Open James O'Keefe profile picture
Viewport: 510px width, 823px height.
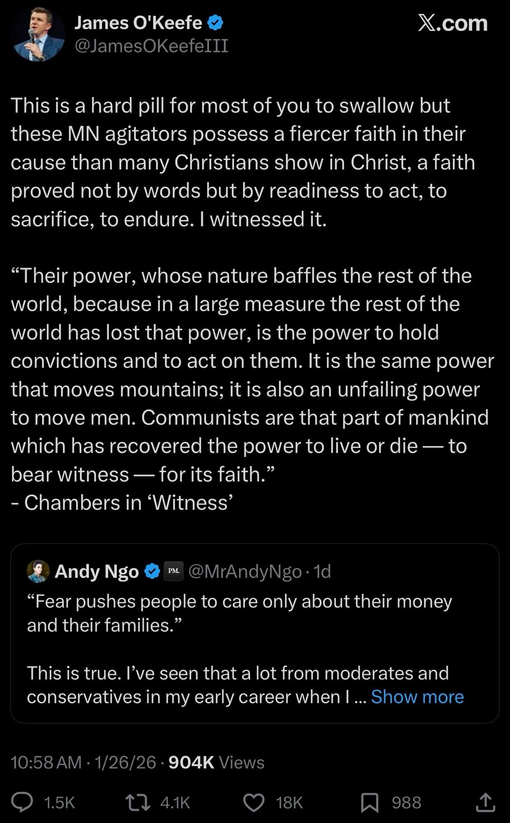pos(38,35)
